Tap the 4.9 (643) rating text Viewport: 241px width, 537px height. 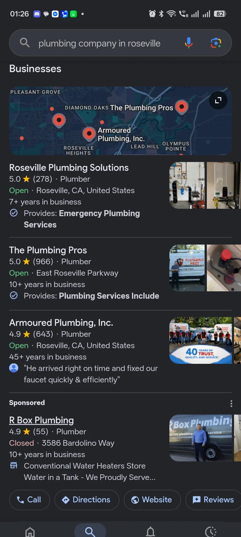[31, 334]
